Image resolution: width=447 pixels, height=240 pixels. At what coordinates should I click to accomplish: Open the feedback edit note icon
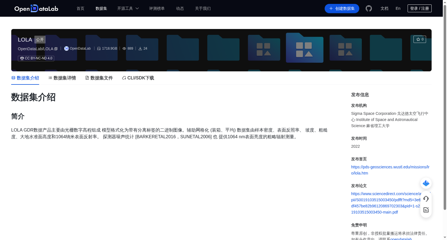pyautogui.click(x=426, y=210)
